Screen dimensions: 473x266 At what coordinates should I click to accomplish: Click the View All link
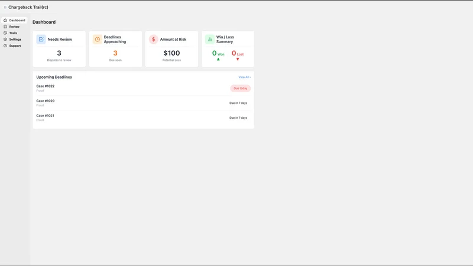244,77
